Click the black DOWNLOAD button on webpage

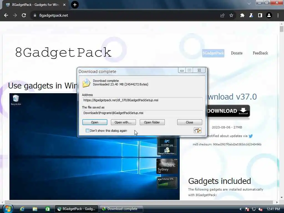click(x=229, y=111)
